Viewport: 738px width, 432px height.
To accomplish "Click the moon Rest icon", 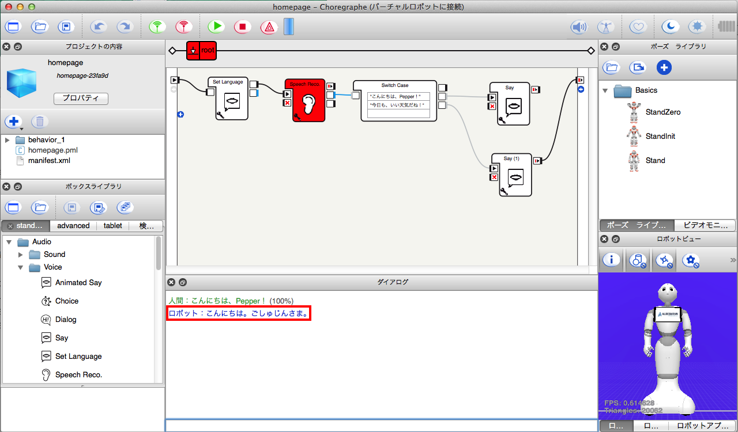I will (669, 26).
